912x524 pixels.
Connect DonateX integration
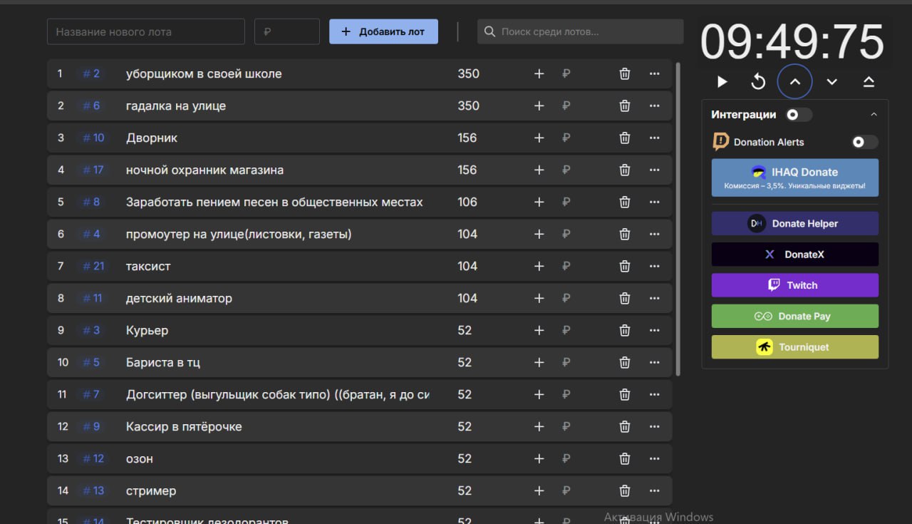point(795,255)
